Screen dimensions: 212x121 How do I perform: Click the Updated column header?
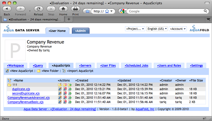click(x=124, y=80)
